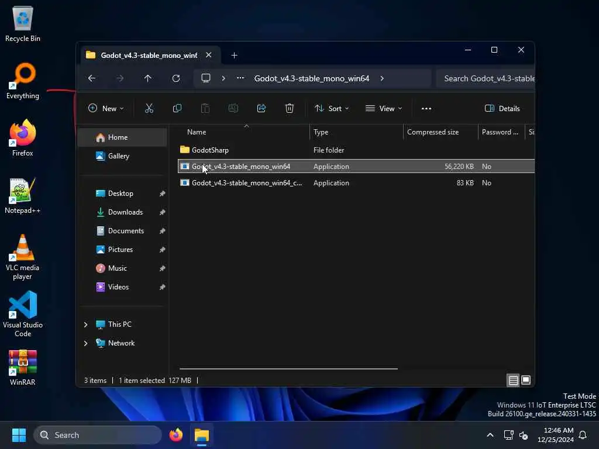Go back with the left arrow button
This screenshot has width=599, height=449.
[92, 78]
